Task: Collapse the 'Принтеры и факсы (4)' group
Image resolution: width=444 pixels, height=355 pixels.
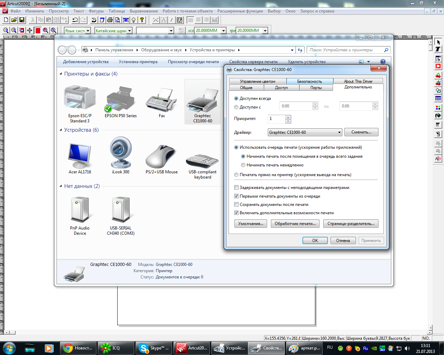Action: tap(61, 74)
